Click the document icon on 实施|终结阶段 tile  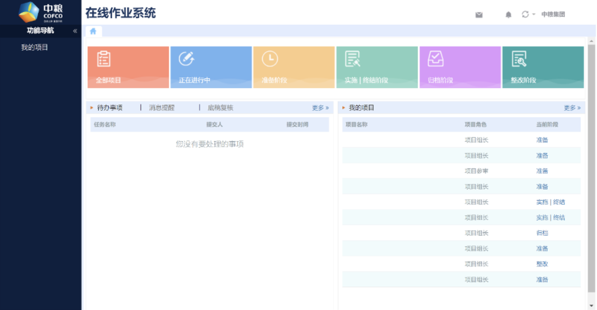click(353, 59)
